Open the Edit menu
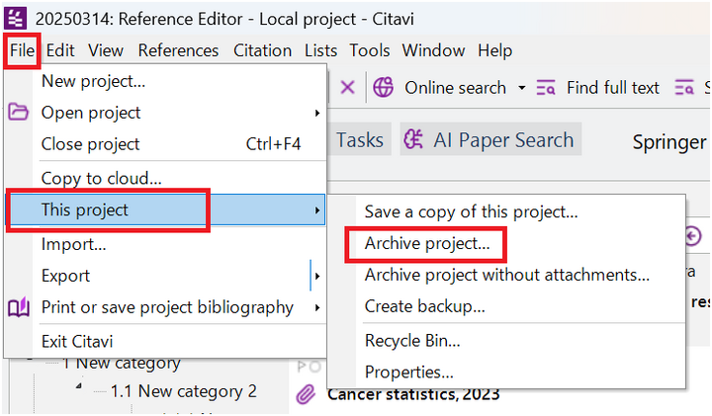The image size is (712, 416). 60,50
